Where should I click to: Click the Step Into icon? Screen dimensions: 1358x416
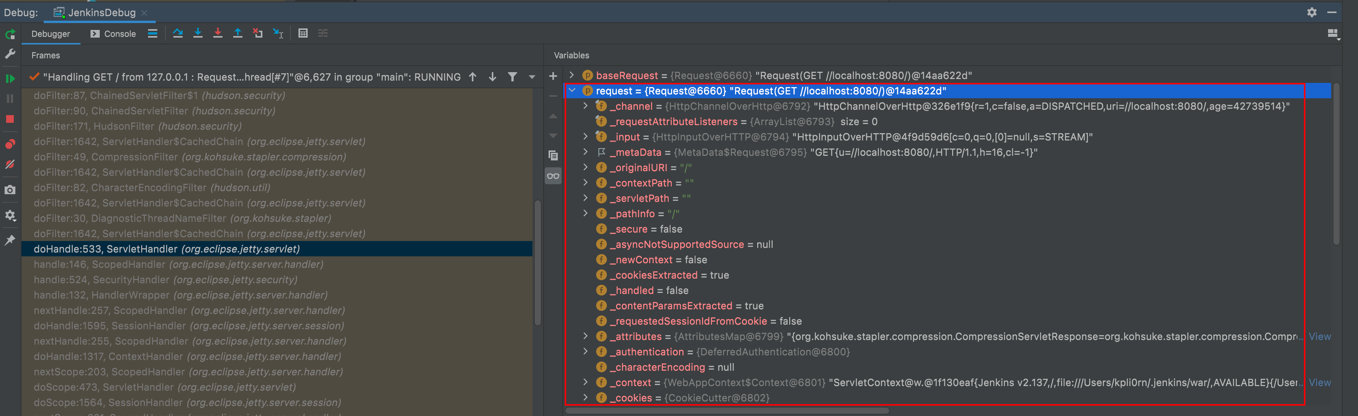click(x=198, y=34)
